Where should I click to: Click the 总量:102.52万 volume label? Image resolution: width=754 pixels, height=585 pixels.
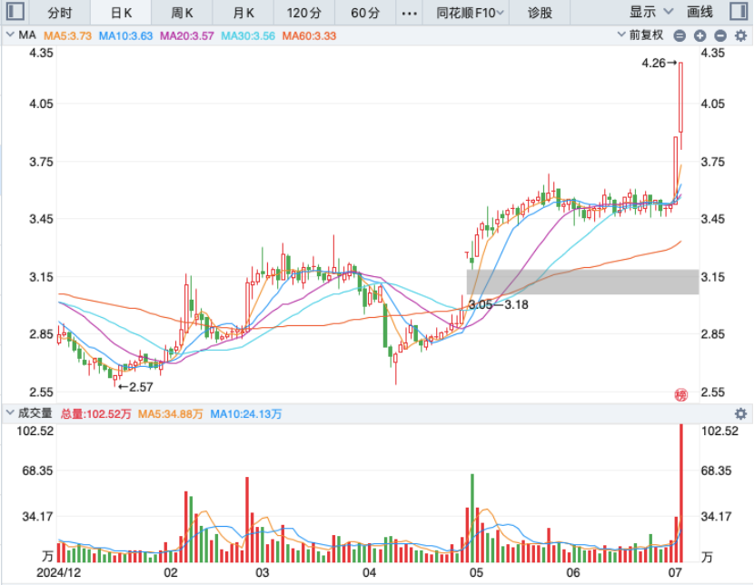[95, 414]
